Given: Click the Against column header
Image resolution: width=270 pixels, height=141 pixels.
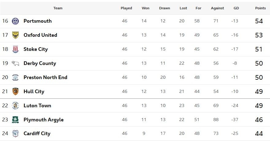Looking at the screenshot, I should click(217, 8).
